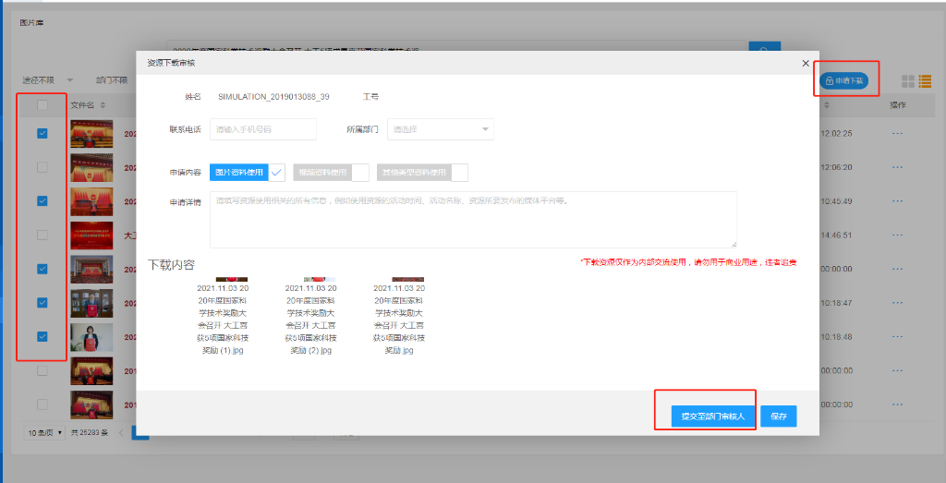Tick the select-all checkbox in table header
The width and height of the screenshot is (946, 483).
pyautogui.click(x=42, y=105)
